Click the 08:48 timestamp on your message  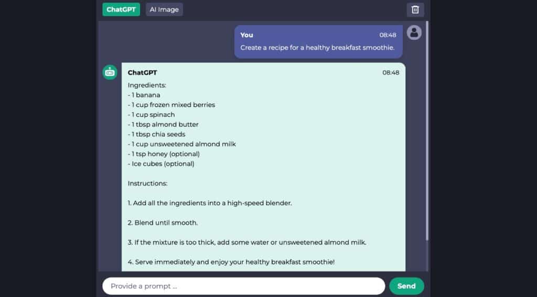[x=388, y=35]
